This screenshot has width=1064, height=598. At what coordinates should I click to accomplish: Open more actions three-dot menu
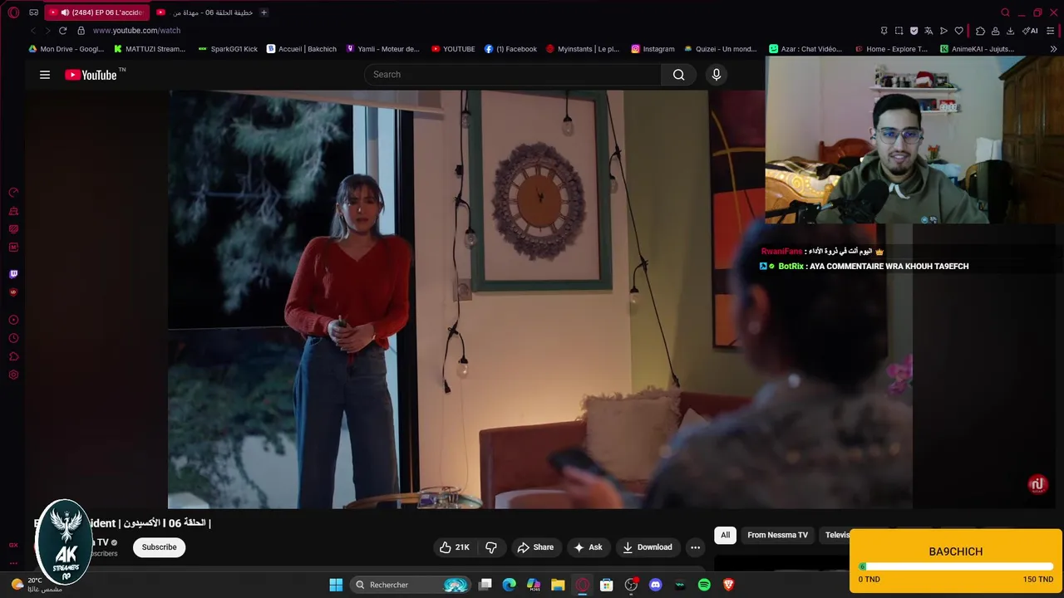tap(695, 547)
